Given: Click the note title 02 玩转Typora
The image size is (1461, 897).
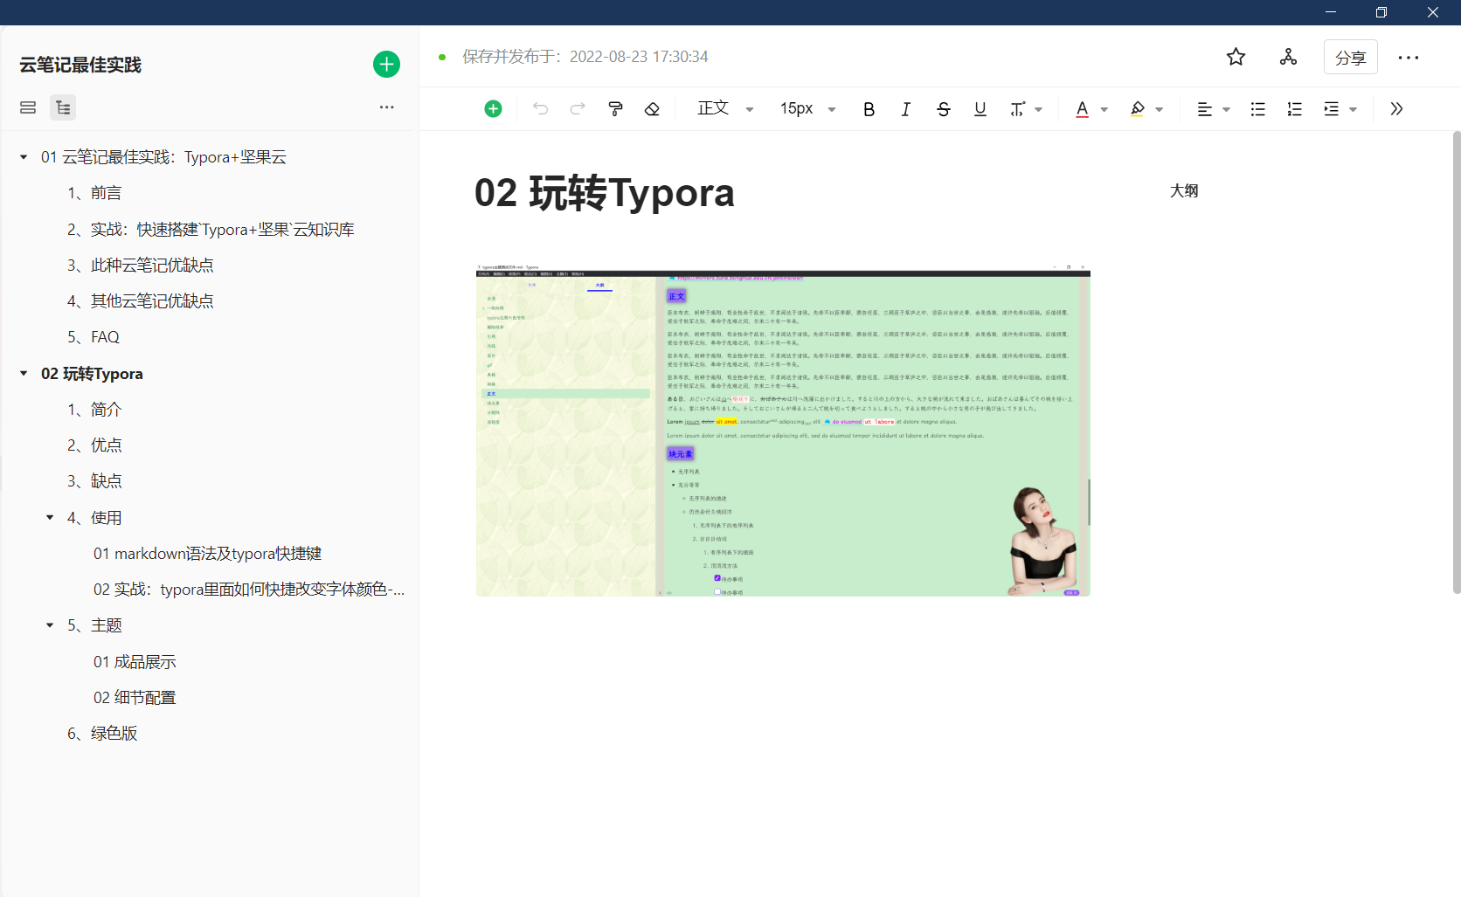Looking at the screenshot, I should pyautogui.click(x=604, y=193).
